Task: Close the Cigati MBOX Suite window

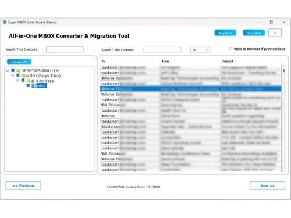Action: click(284, 22)
